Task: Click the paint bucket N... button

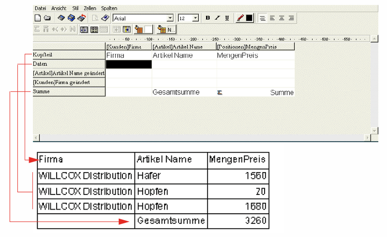Action: point(167,29)
